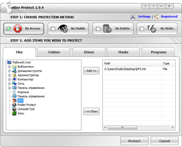Expand the Компьютер tree node
This screenshot has width=182, height=147.
tap(9, 80)
